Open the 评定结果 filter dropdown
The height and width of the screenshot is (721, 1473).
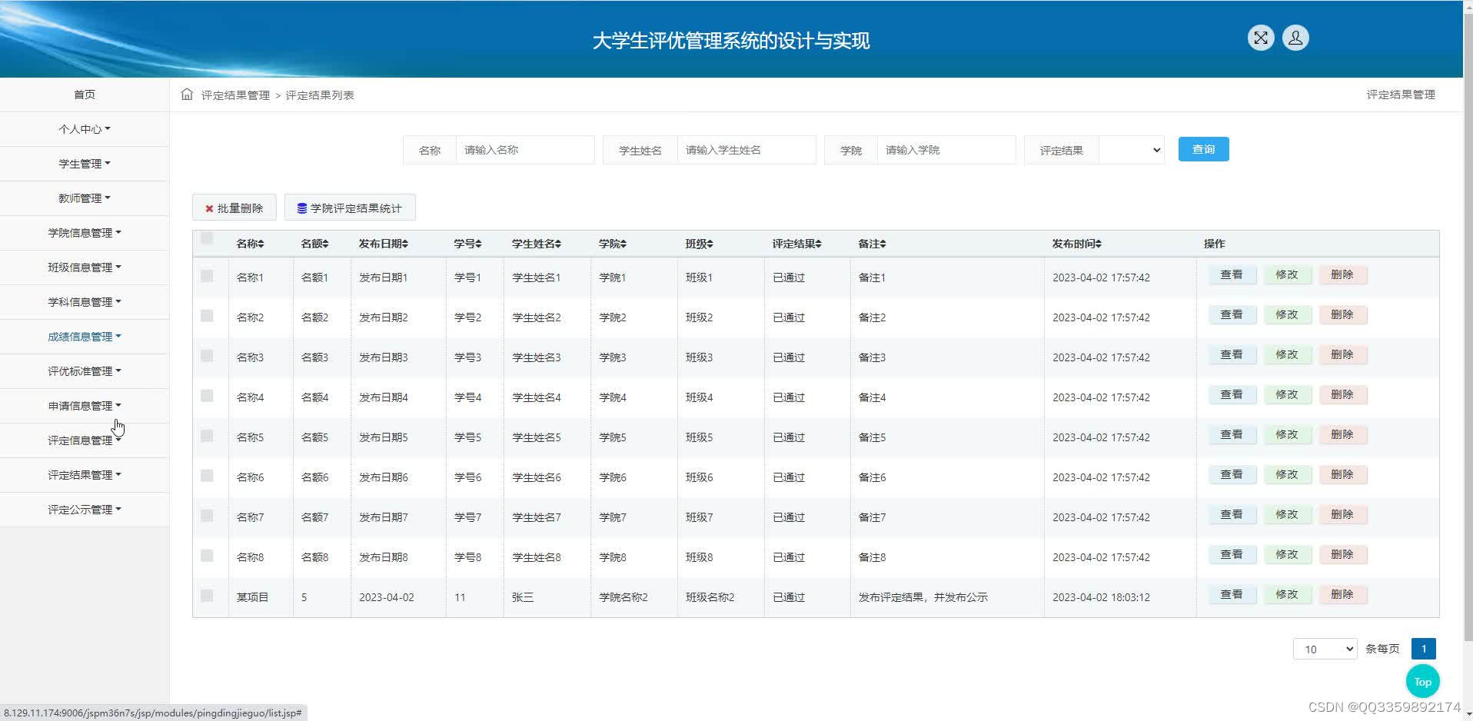click(1132, 150)
